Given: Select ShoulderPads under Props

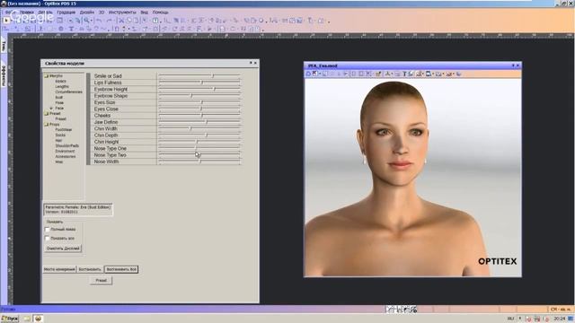Looking at the screenshot, I should click(67, 145).
